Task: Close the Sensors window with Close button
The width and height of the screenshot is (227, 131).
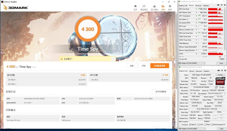Action: click(221, 63)
